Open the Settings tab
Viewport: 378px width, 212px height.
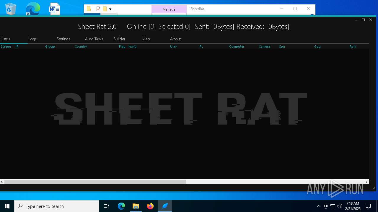click(x=63, y=39)
